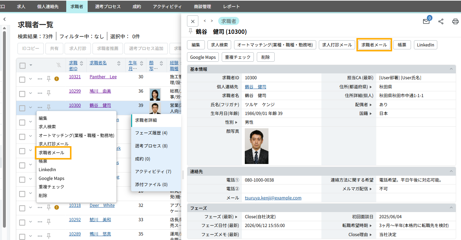Click the face photo of 鶴谷 健司
This screenshot has height=240, width=461.
pyautogui.click(x=256, y=146)
